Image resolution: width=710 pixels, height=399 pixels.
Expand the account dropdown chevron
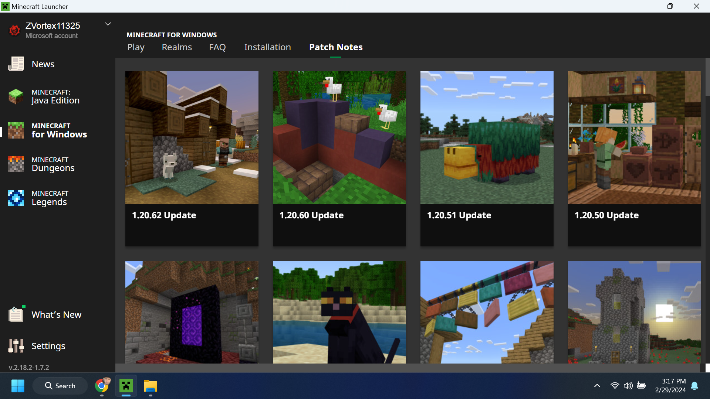[108, 24]
